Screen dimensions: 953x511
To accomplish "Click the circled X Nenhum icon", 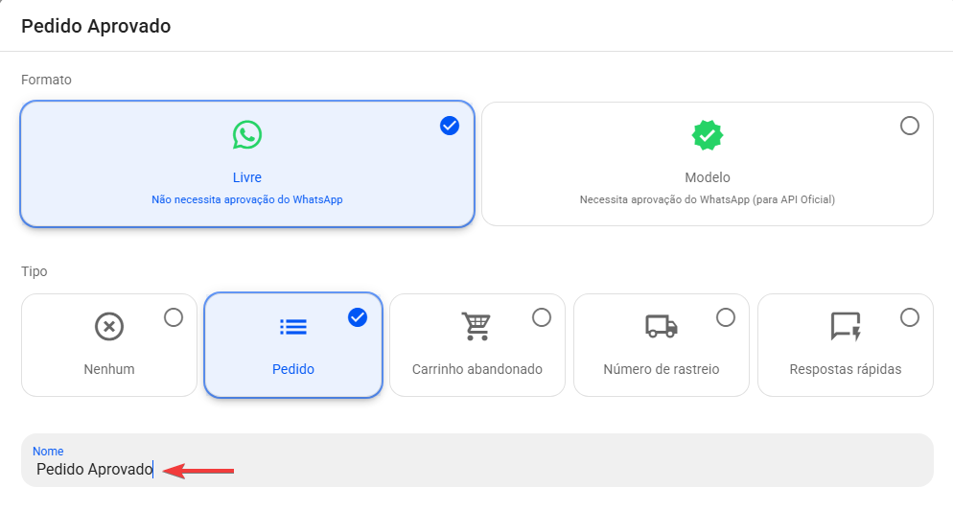I will (x=109, y=327).
